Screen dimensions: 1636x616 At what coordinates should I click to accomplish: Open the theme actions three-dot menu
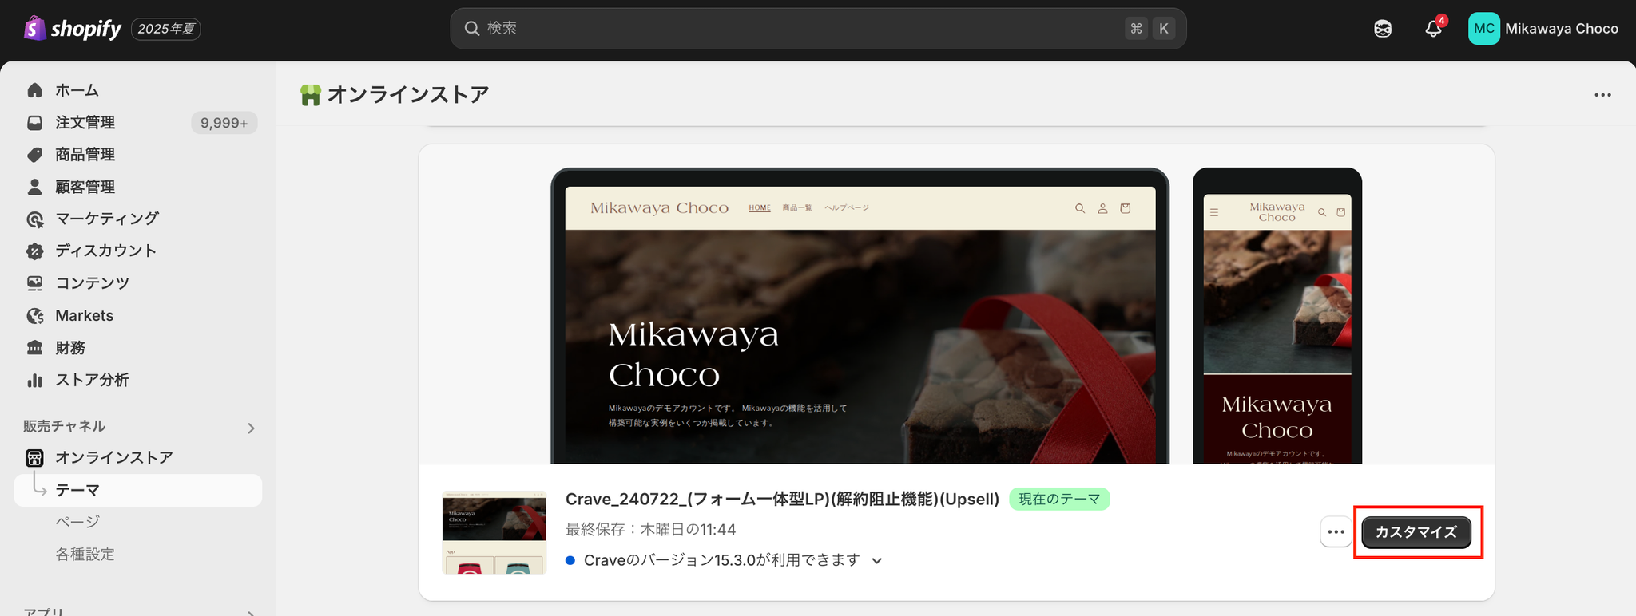(1336, 532)
